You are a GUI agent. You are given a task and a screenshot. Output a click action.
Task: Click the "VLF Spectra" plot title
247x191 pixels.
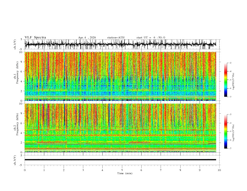click(x=35, y=37)
